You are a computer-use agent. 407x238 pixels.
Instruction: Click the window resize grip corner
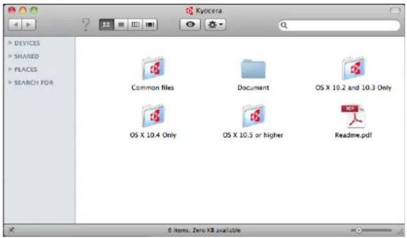(x=400, y=231)
